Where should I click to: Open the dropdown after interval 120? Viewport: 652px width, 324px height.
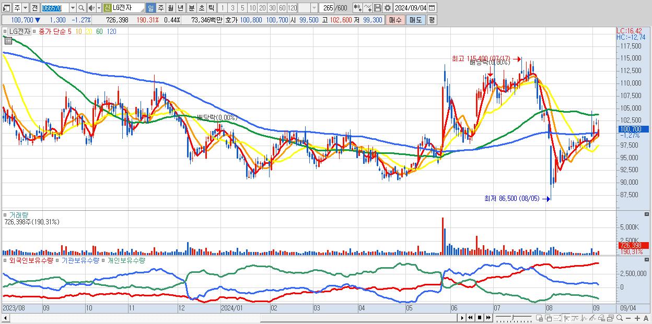tap(314, 8)
